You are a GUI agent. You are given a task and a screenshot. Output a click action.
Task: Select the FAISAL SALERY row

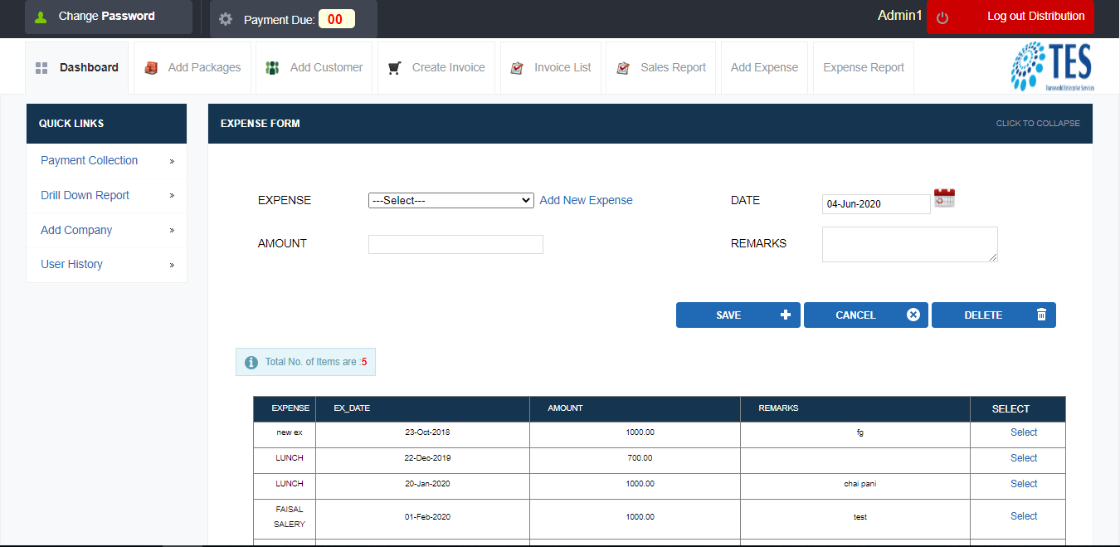point(1024,516)
